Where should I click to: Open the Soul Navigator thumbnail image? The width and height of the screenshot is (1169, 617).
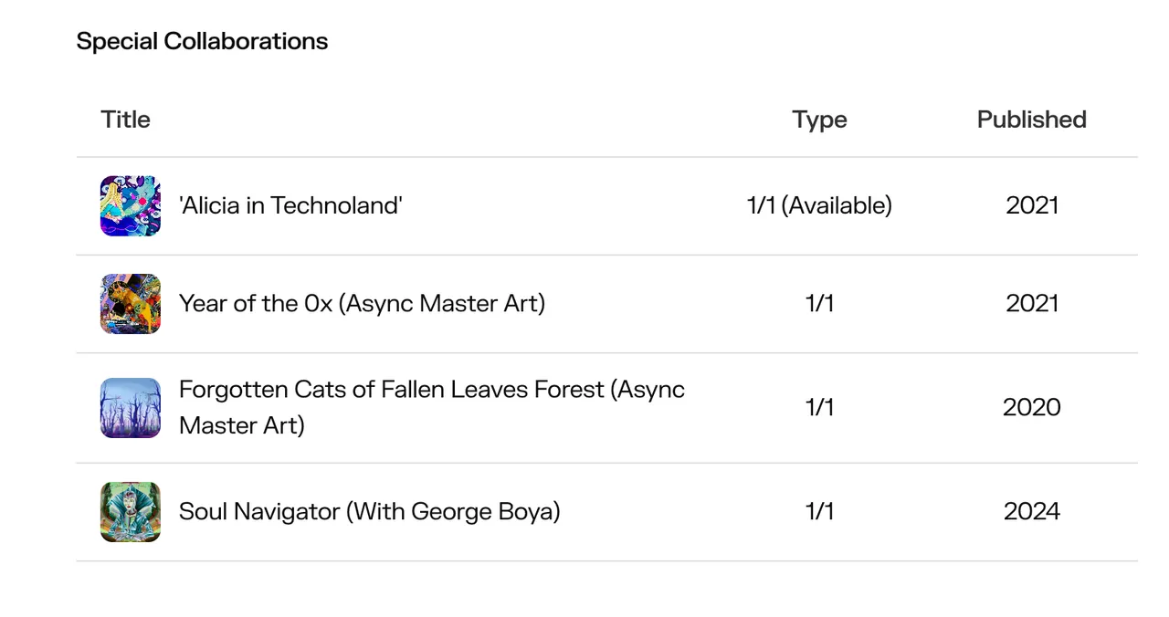coord(131,512)
